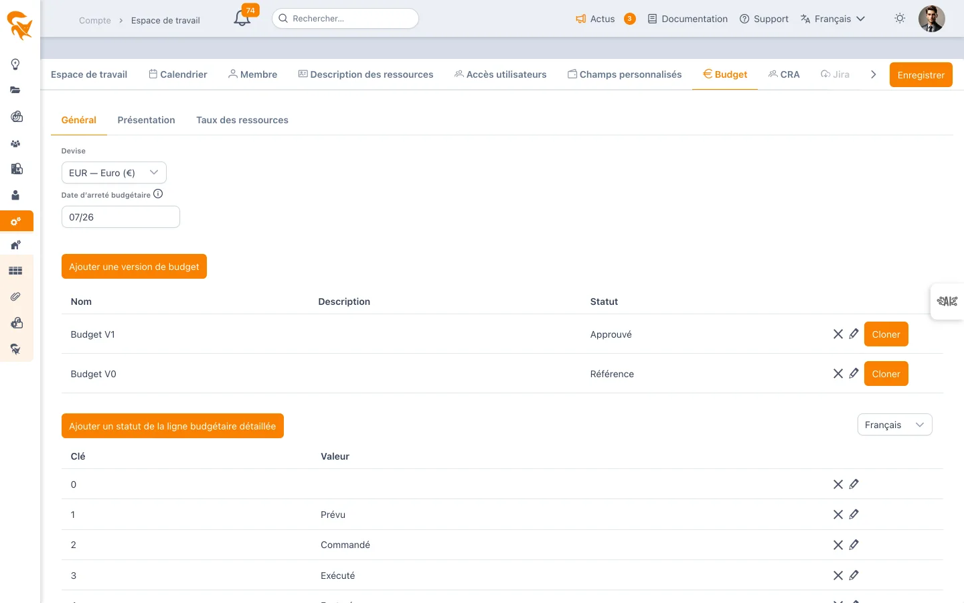
Task: Open the single user icon in the sidebar
Action: click(x=15, y=195)
